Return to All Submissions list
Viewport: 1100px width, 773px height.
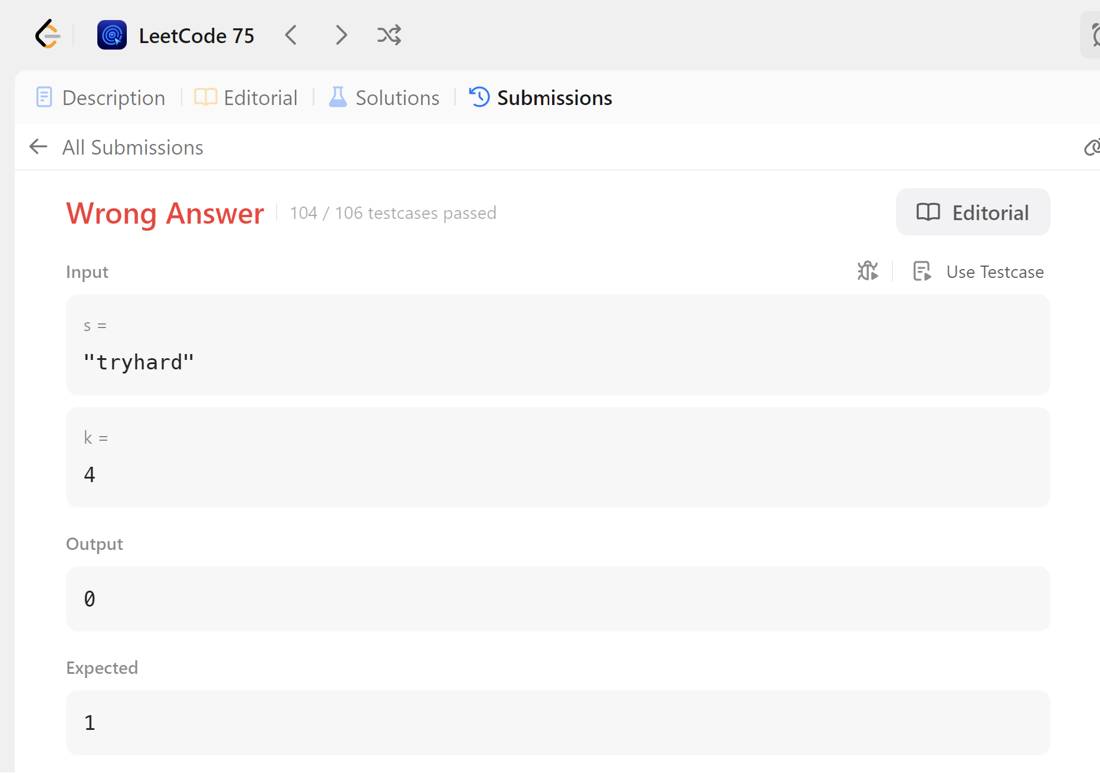click(x=133, y=147)
